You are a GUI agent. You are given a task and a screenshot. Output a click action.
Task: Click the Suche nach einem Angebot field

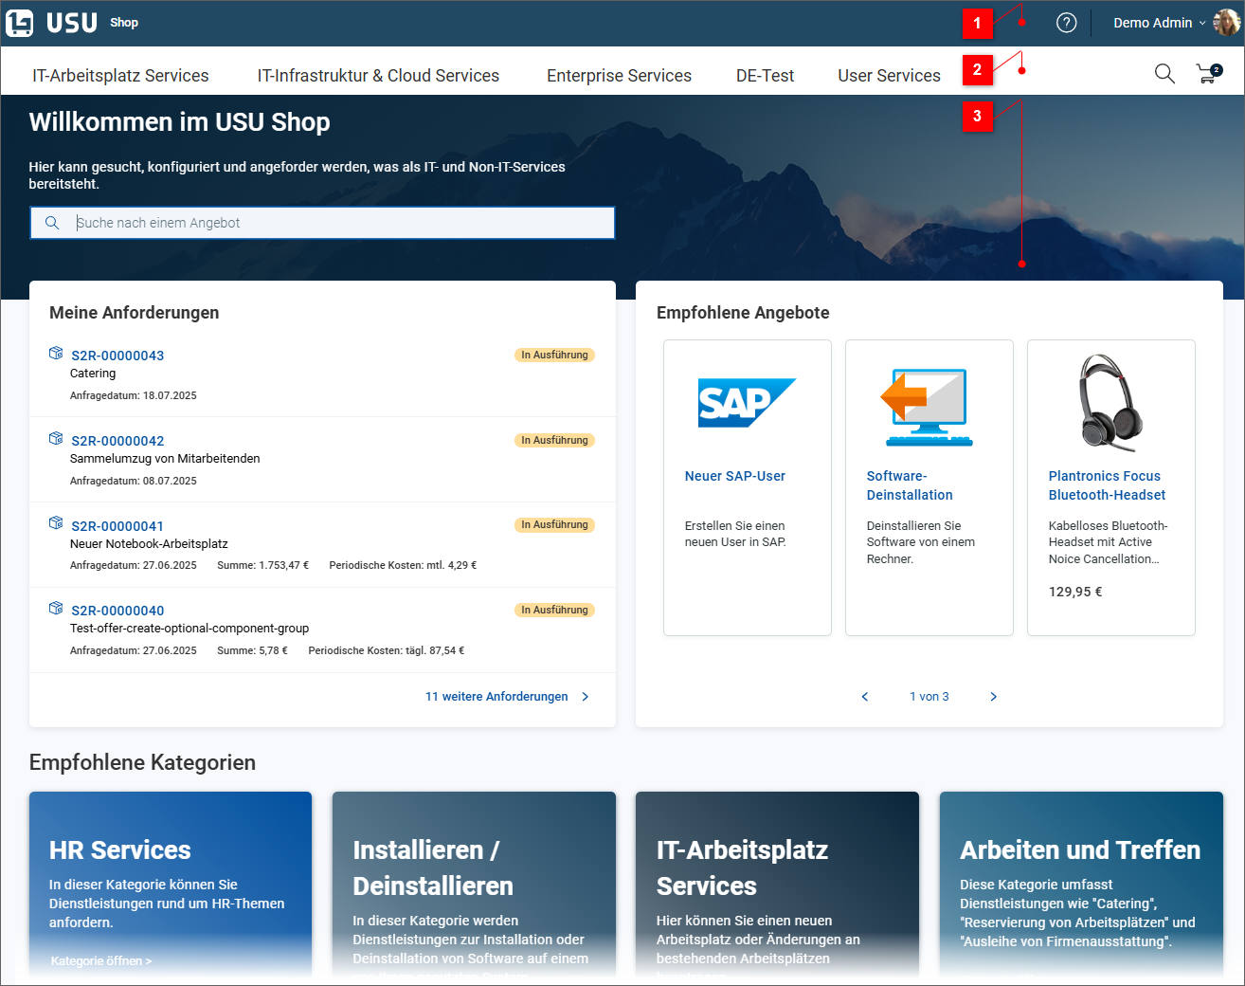coord(341,223)
